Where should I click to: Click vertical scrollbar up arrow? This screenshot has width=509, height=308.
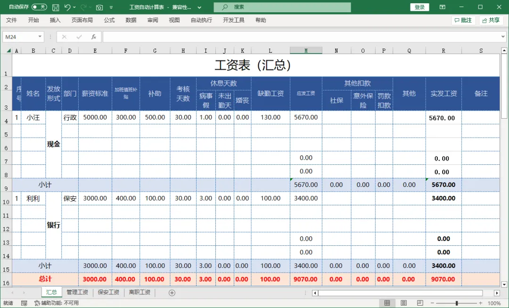point(504,50)
